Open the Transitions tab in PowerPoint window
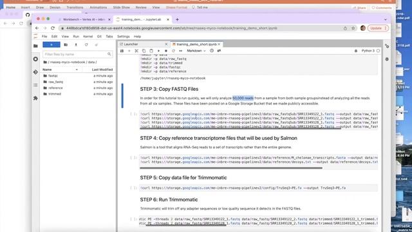The width and height of the screenshot is (412, 232). pyautogui.click(x=75, y=7)
